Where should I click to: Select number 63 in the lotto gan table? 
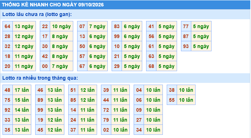coord(151,56)
